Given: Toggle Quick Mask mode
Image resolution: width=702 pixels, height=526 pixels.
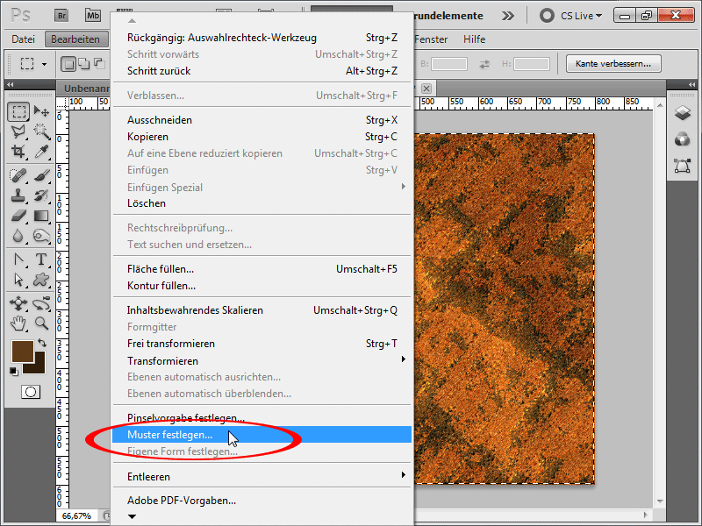Looking at the screenshot, I should tap(31, 392).
